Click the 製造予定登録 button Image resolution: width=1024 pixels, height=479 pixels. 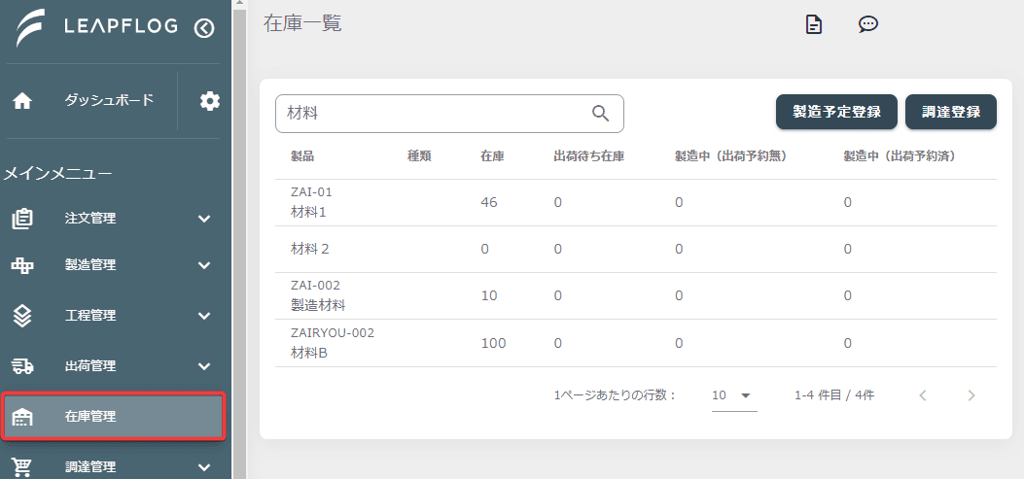[x=836, y=112]
